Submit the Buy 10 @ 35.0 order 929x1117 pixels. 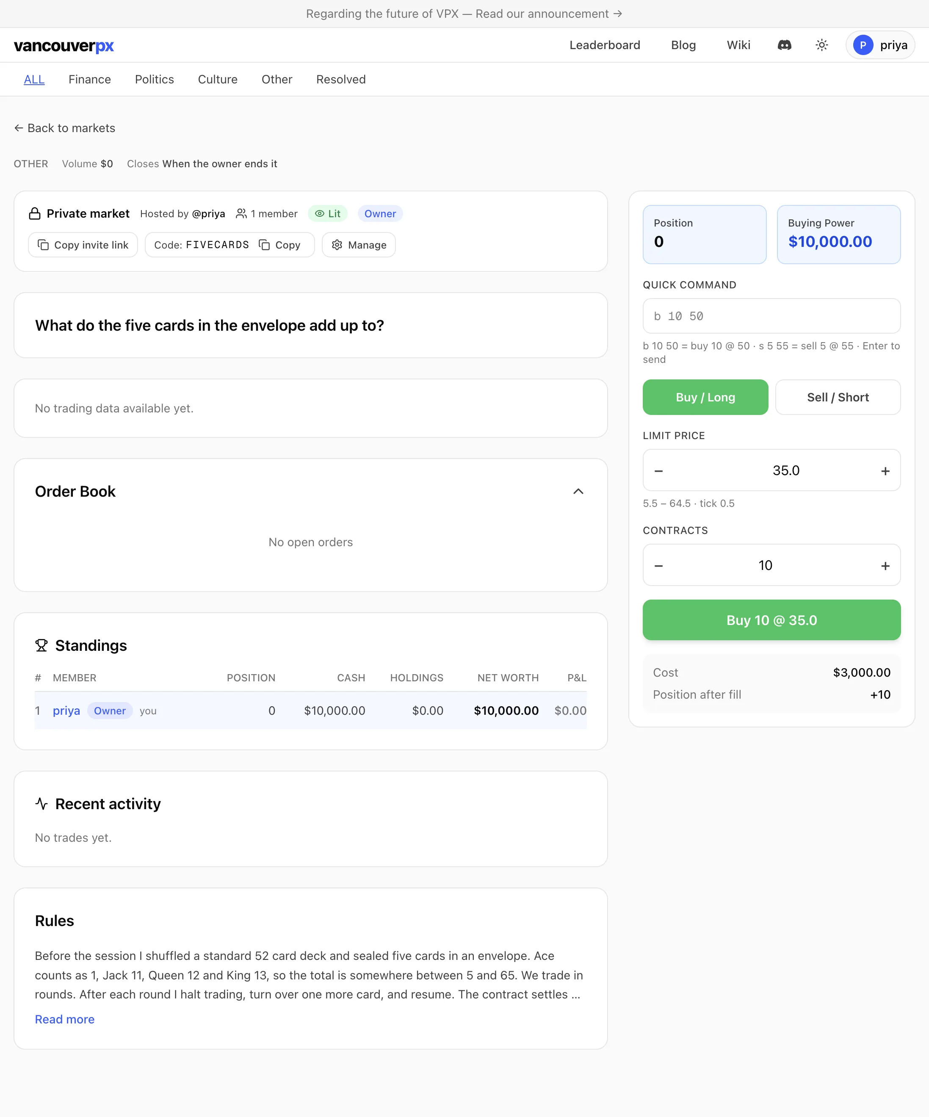[x=771, y=620]
